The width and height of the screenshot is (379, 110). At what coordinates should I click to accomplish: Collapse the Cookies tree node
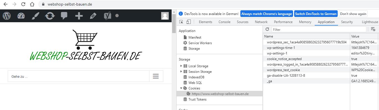pos(181,88)
